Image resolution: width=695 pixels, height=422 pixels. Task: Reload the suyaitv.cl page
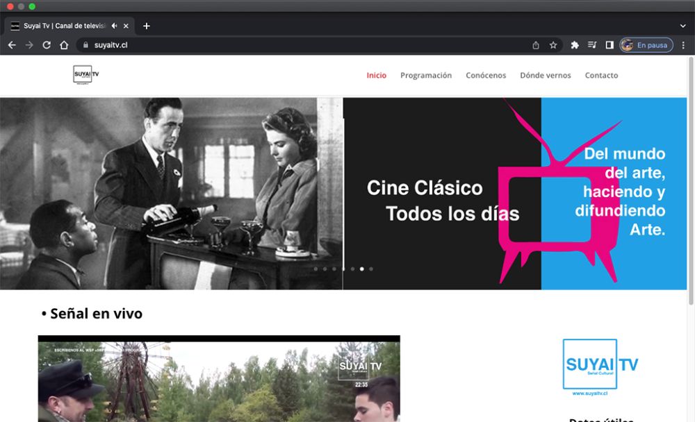point(47,45)
